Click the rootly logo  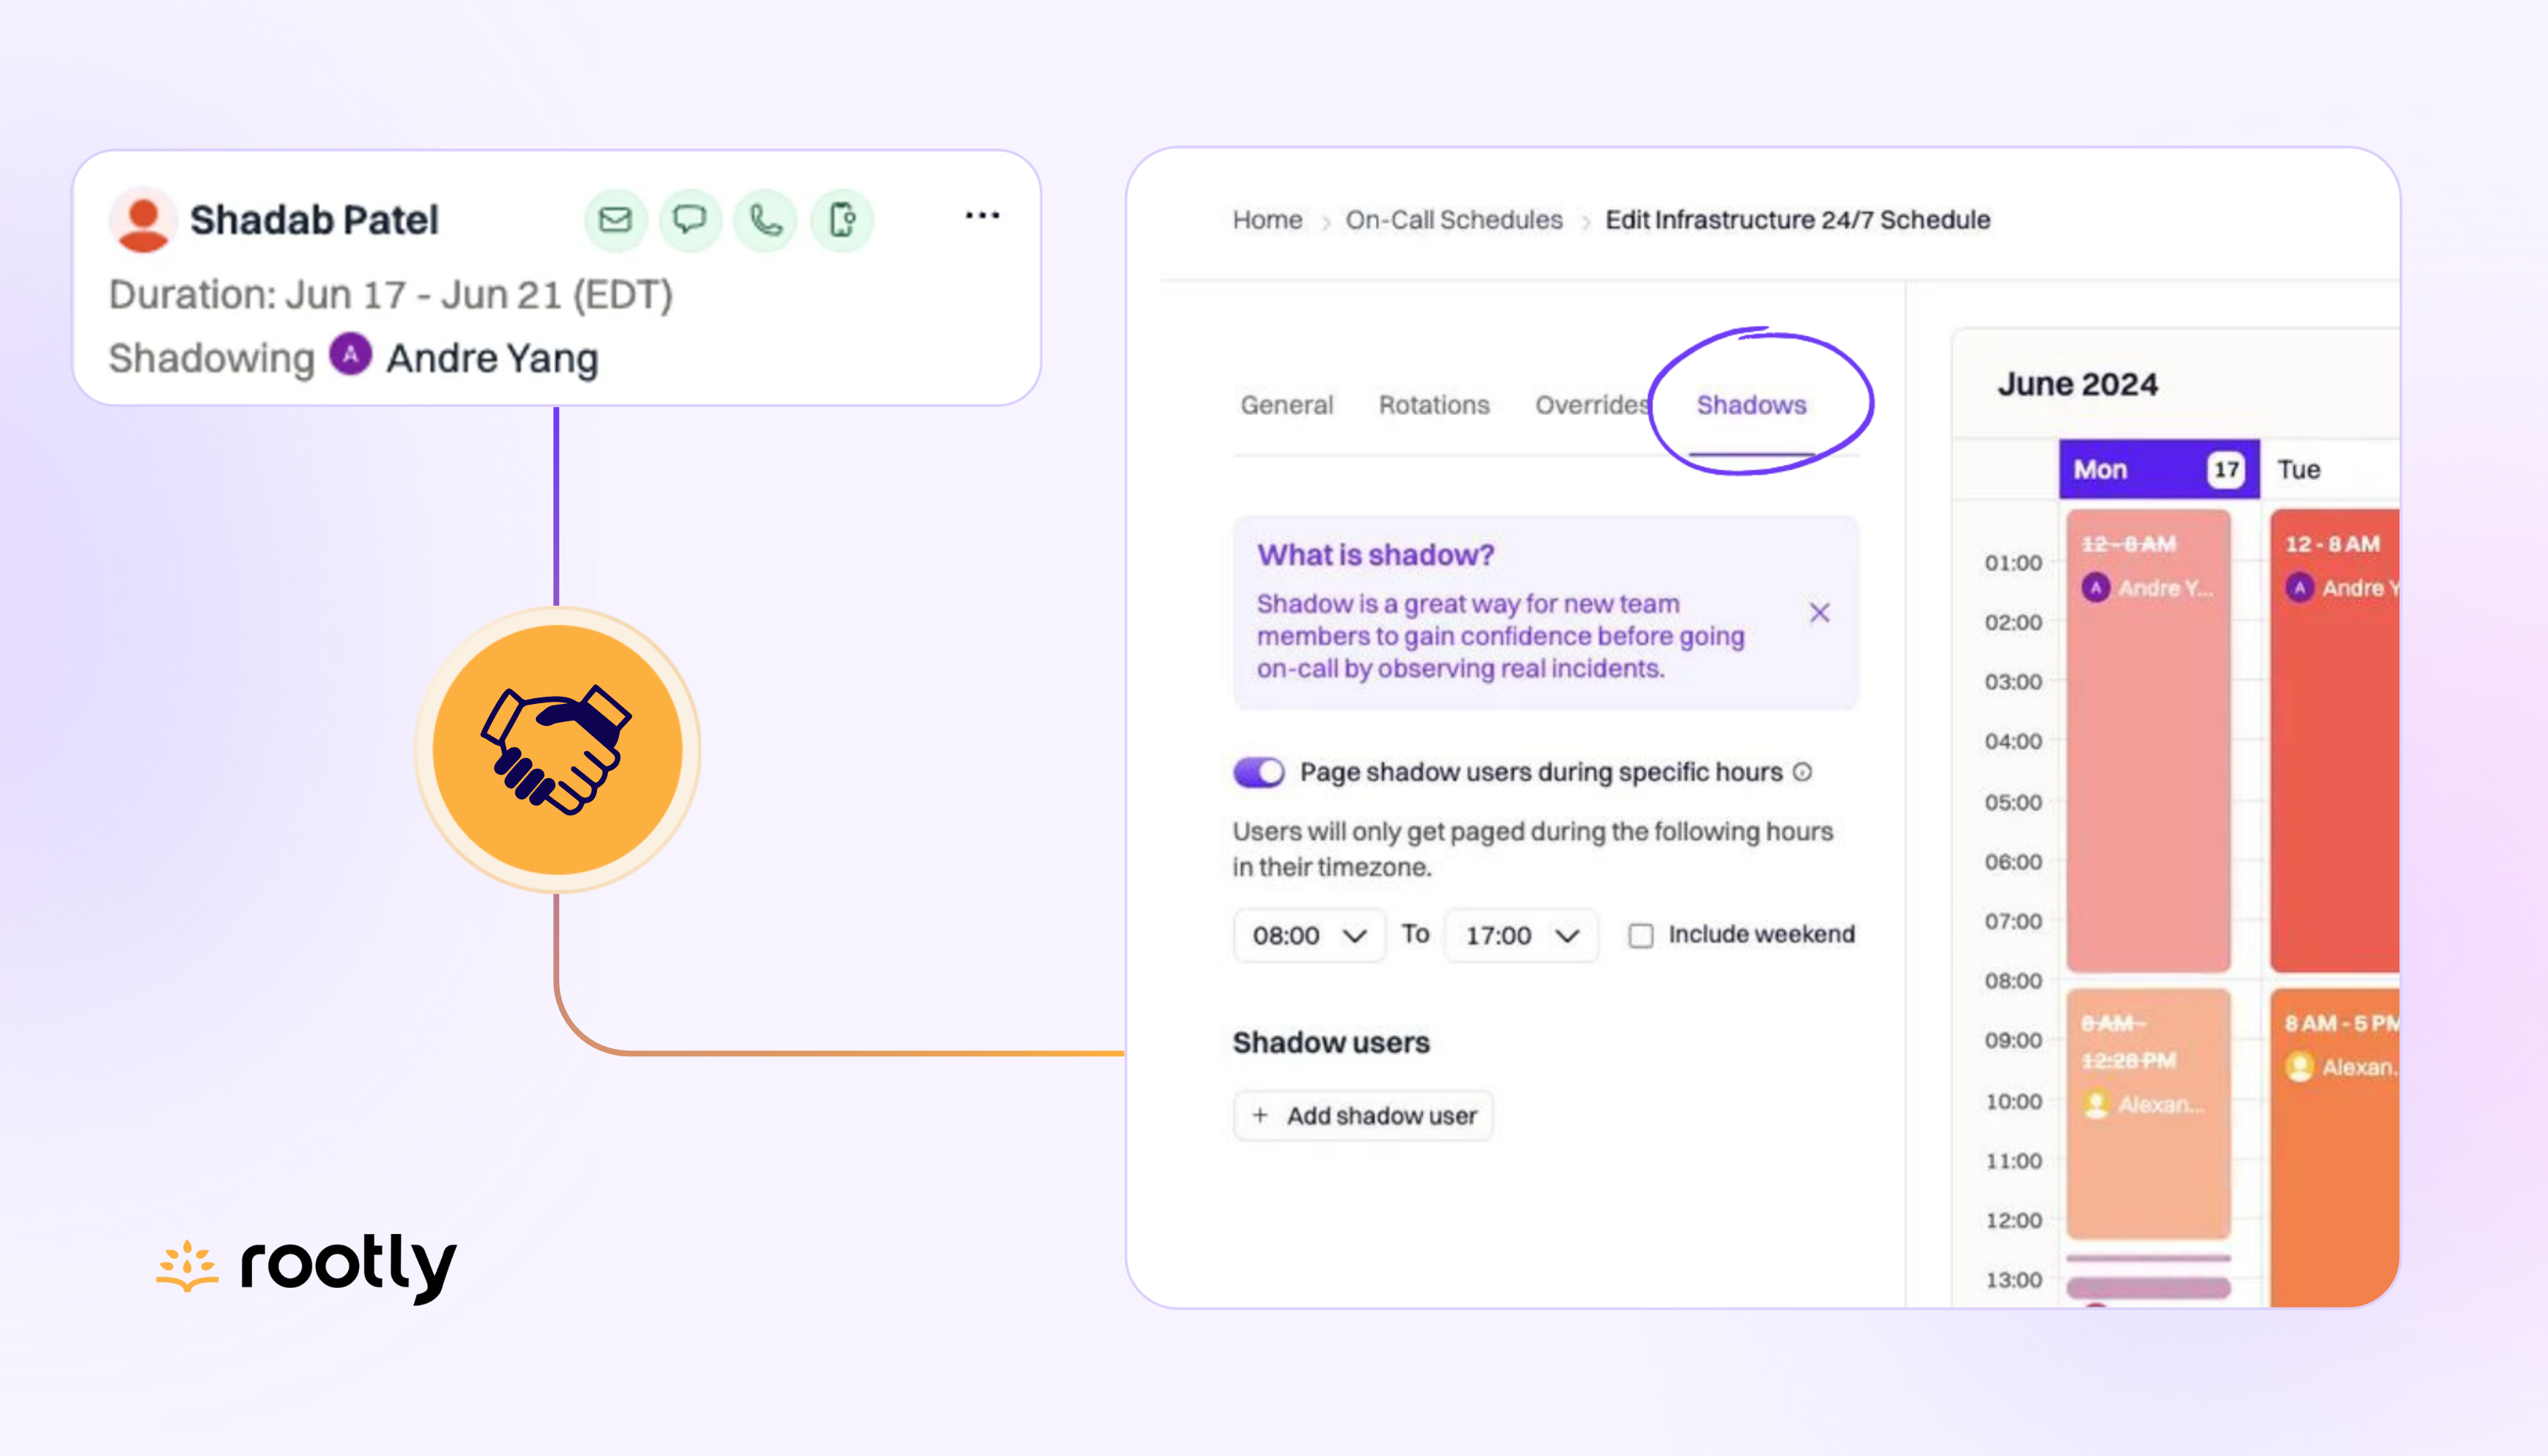tap(307, 1265)
